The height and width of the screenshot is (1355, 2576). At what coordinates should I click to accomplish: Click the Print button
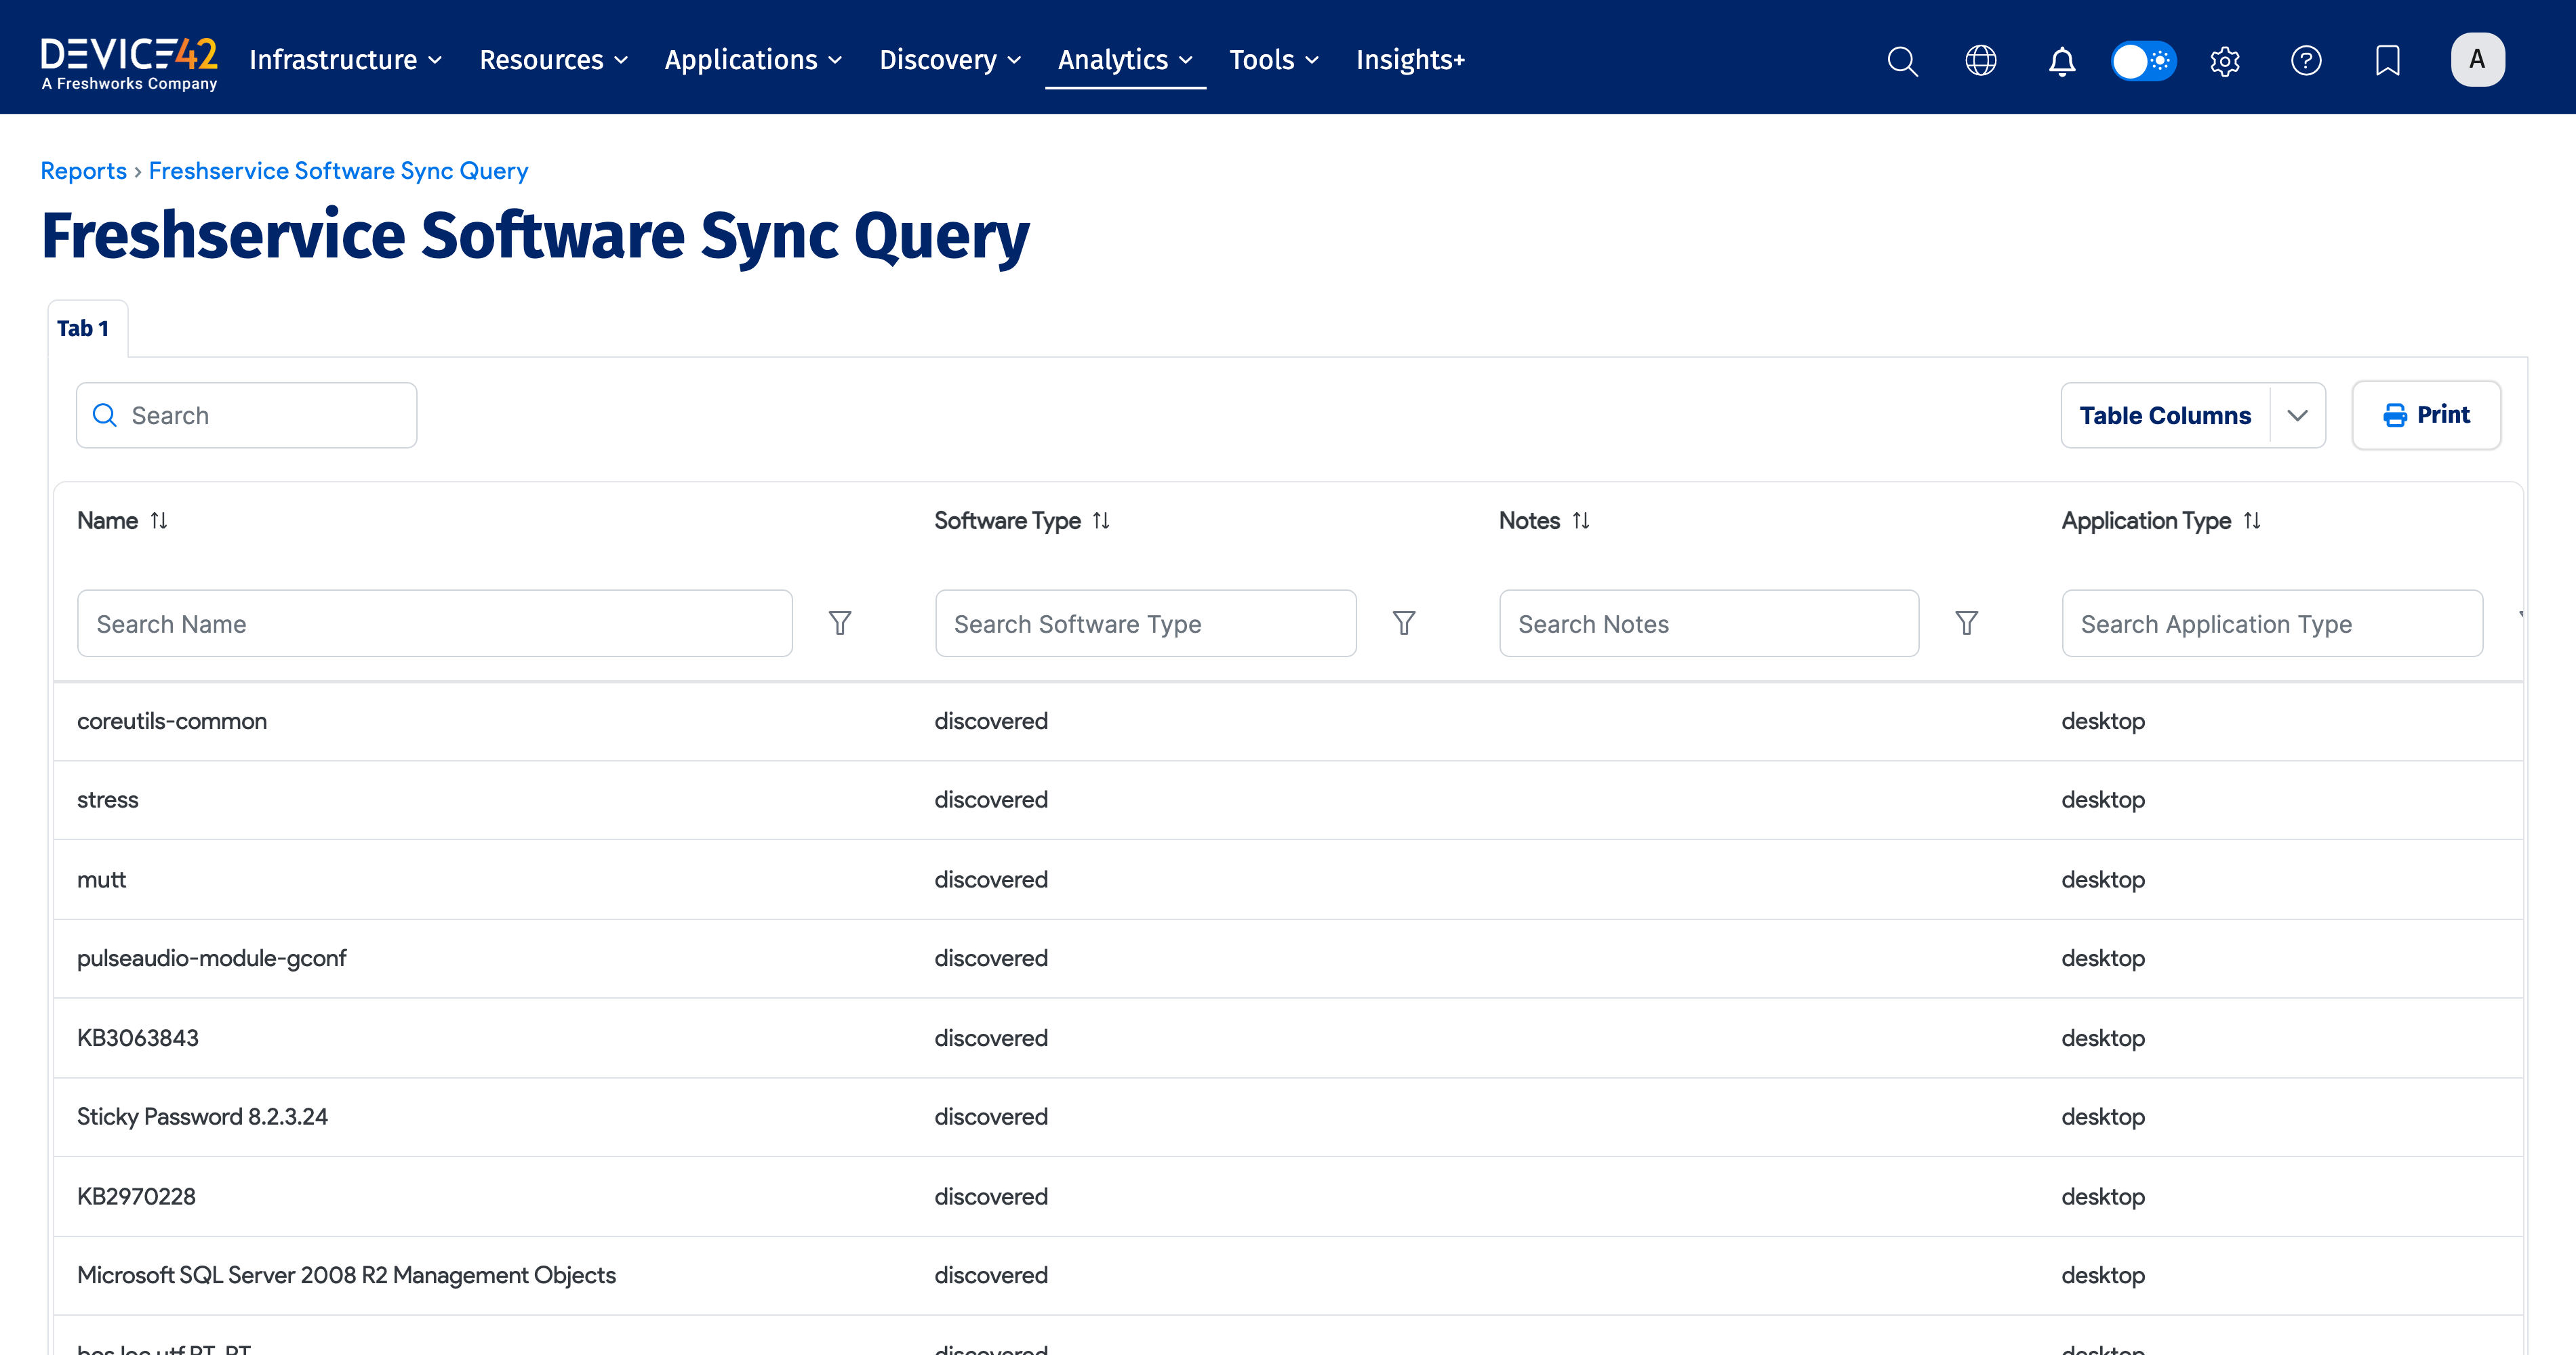pos(2426,415)
